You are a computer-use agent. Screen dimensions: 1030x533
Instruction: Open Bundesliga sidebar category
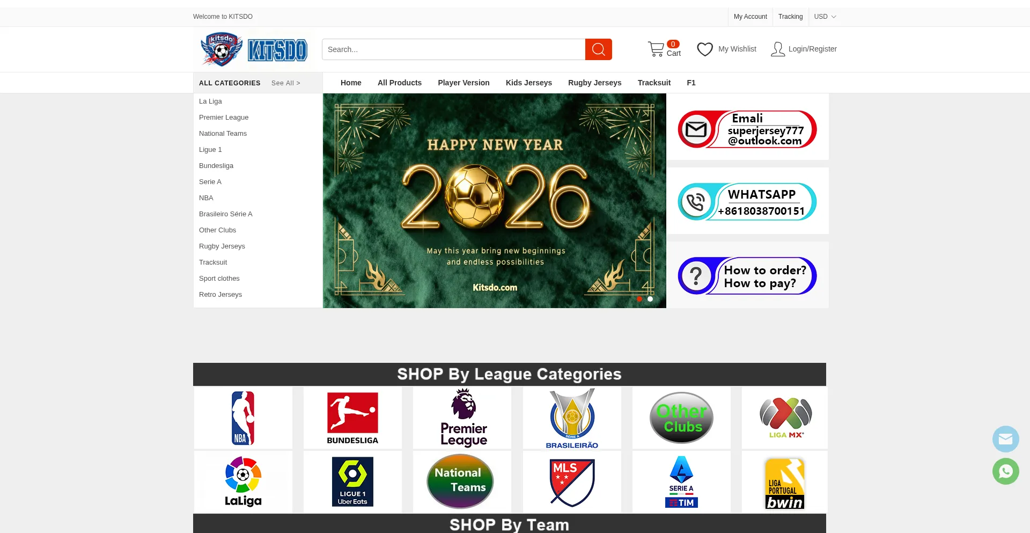(x=216, y=166)
